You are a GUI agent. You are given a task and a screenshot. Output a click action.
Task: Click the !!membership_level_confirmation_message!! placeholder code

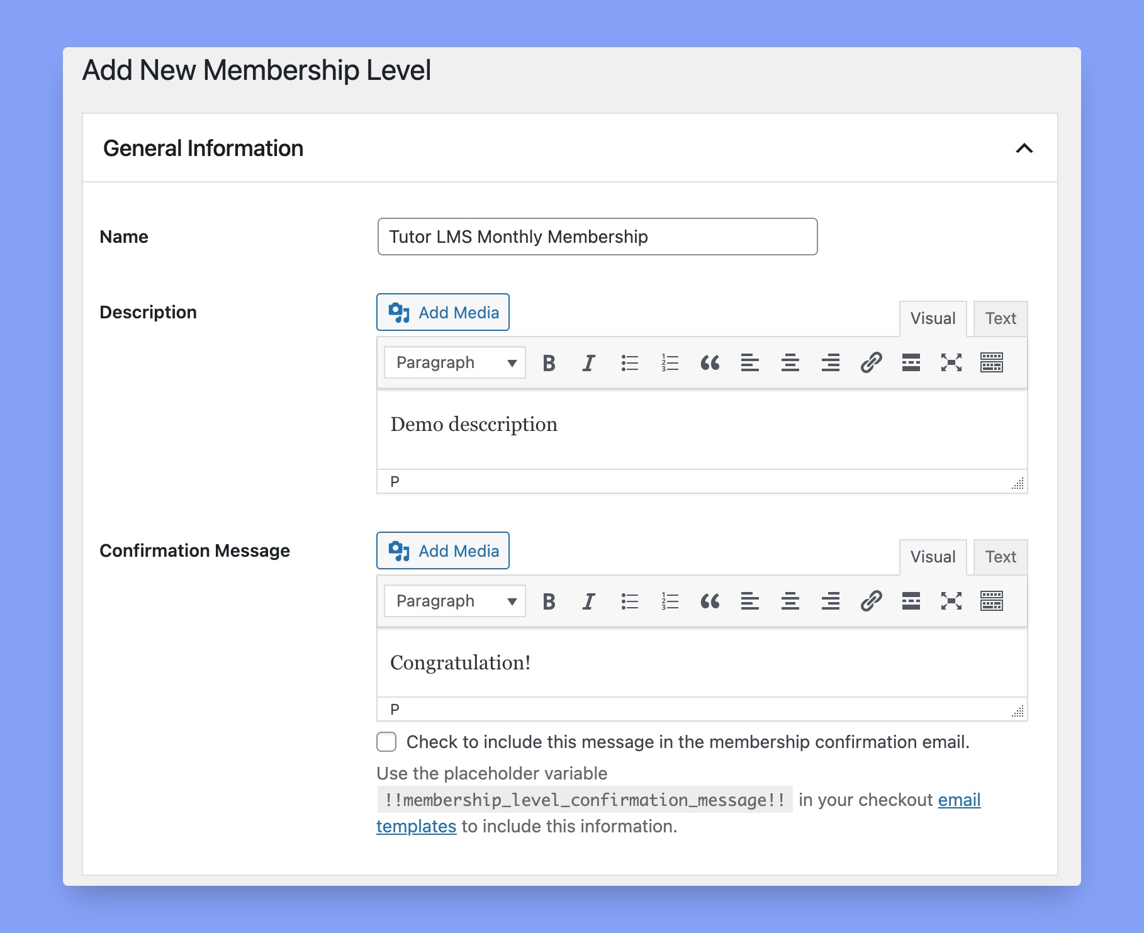[x=585, y=800]
